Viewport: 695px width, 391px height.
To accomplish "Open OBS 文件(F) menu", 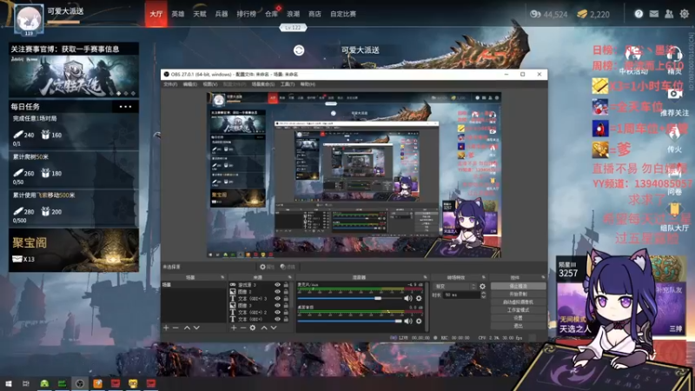I will 170,84.
